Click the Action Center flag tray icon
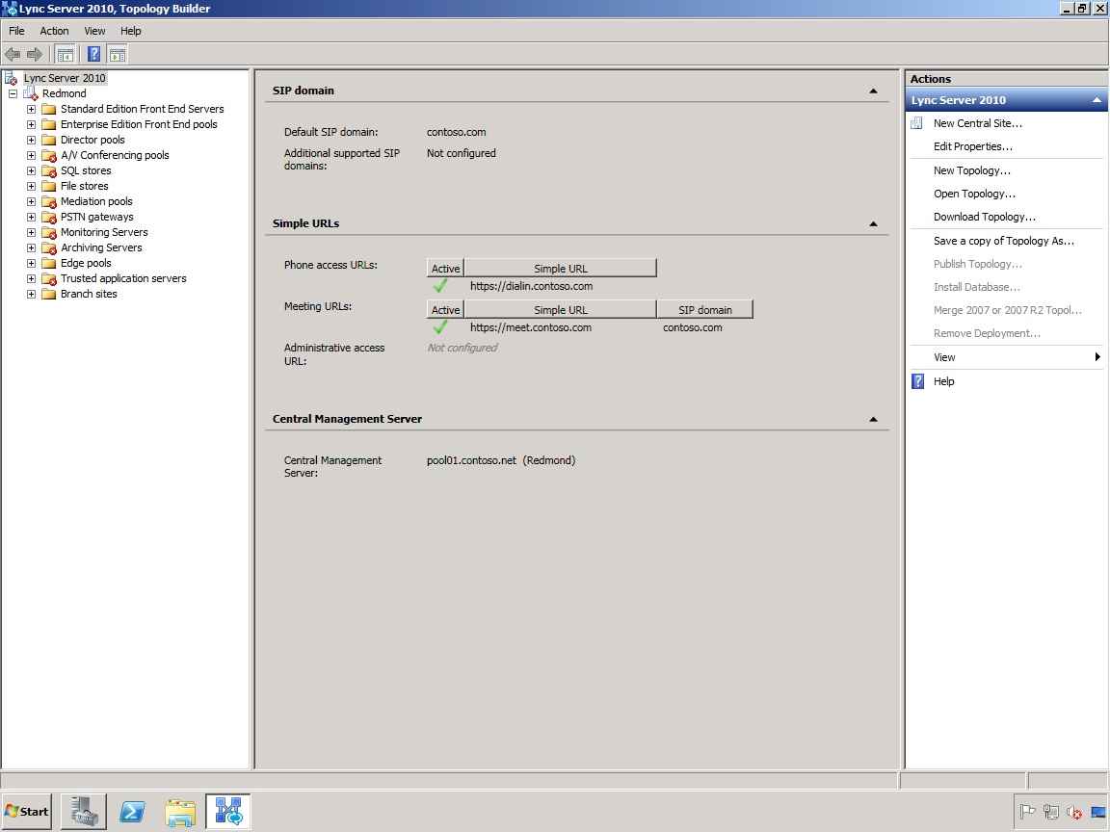The image size is (1110, 832). point(1028,812)
